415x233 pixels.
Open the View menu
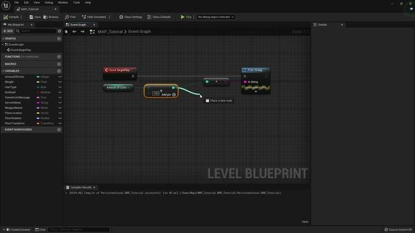36,3
